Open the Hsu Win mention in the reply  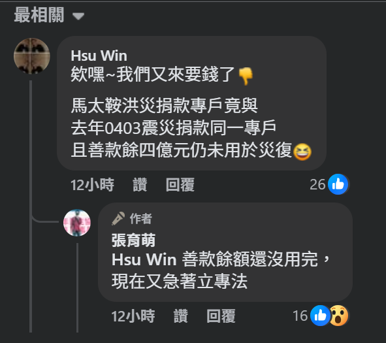point(144,259)
